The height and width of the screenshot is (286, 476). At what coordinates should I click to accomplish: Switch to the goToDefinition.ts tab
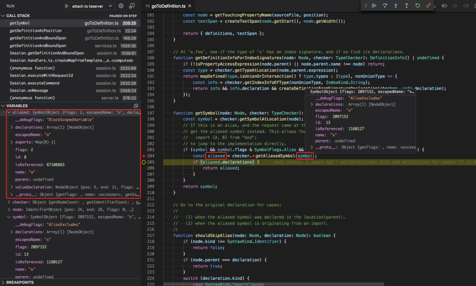(168, 6)
